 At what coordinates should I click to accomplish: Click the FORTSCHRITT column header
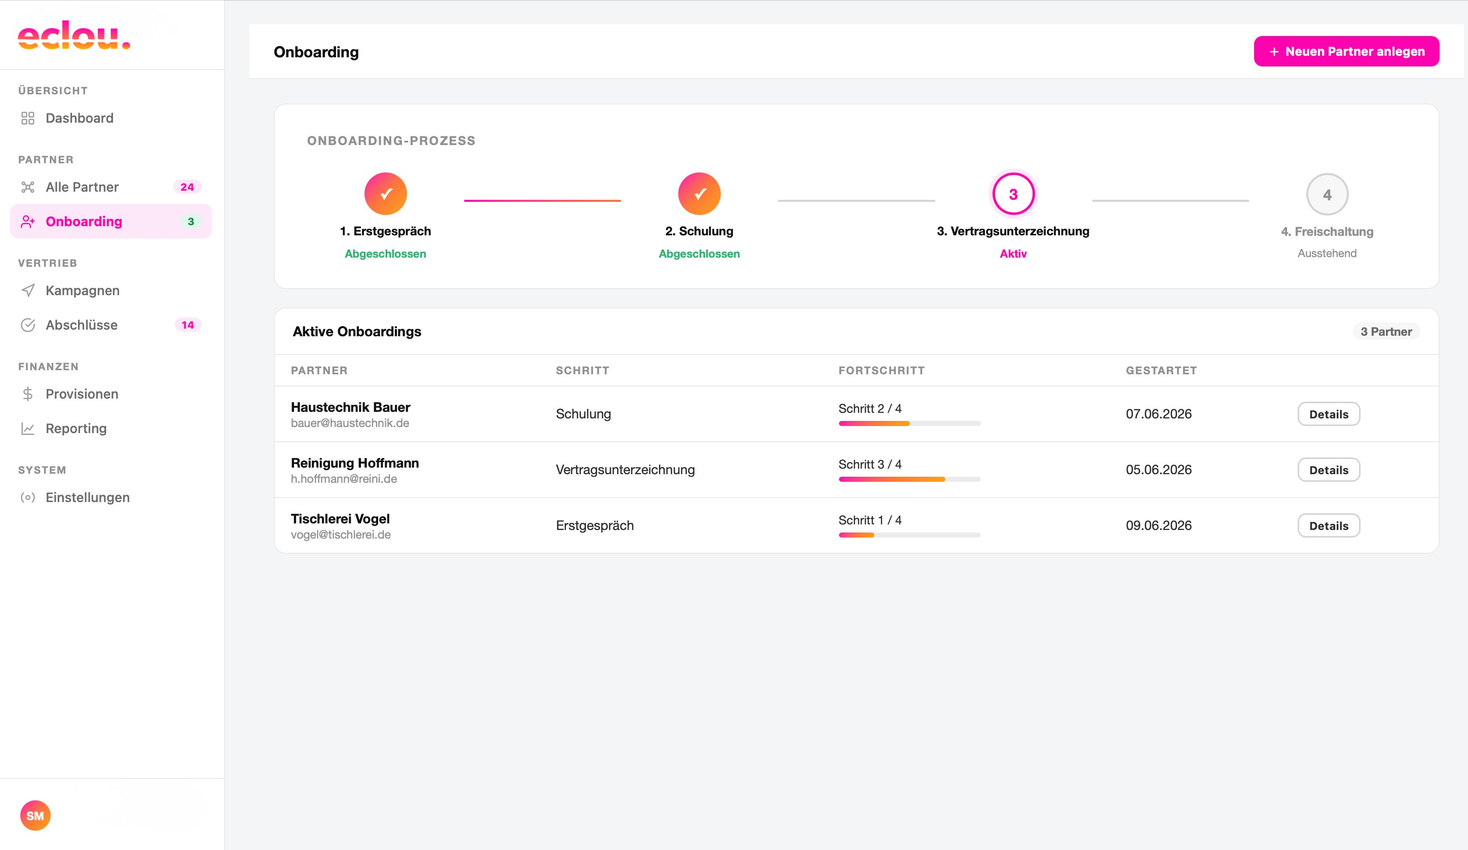coord(882,371)
